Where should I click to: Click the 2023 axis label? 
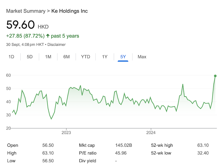click(x=66, y=133)
